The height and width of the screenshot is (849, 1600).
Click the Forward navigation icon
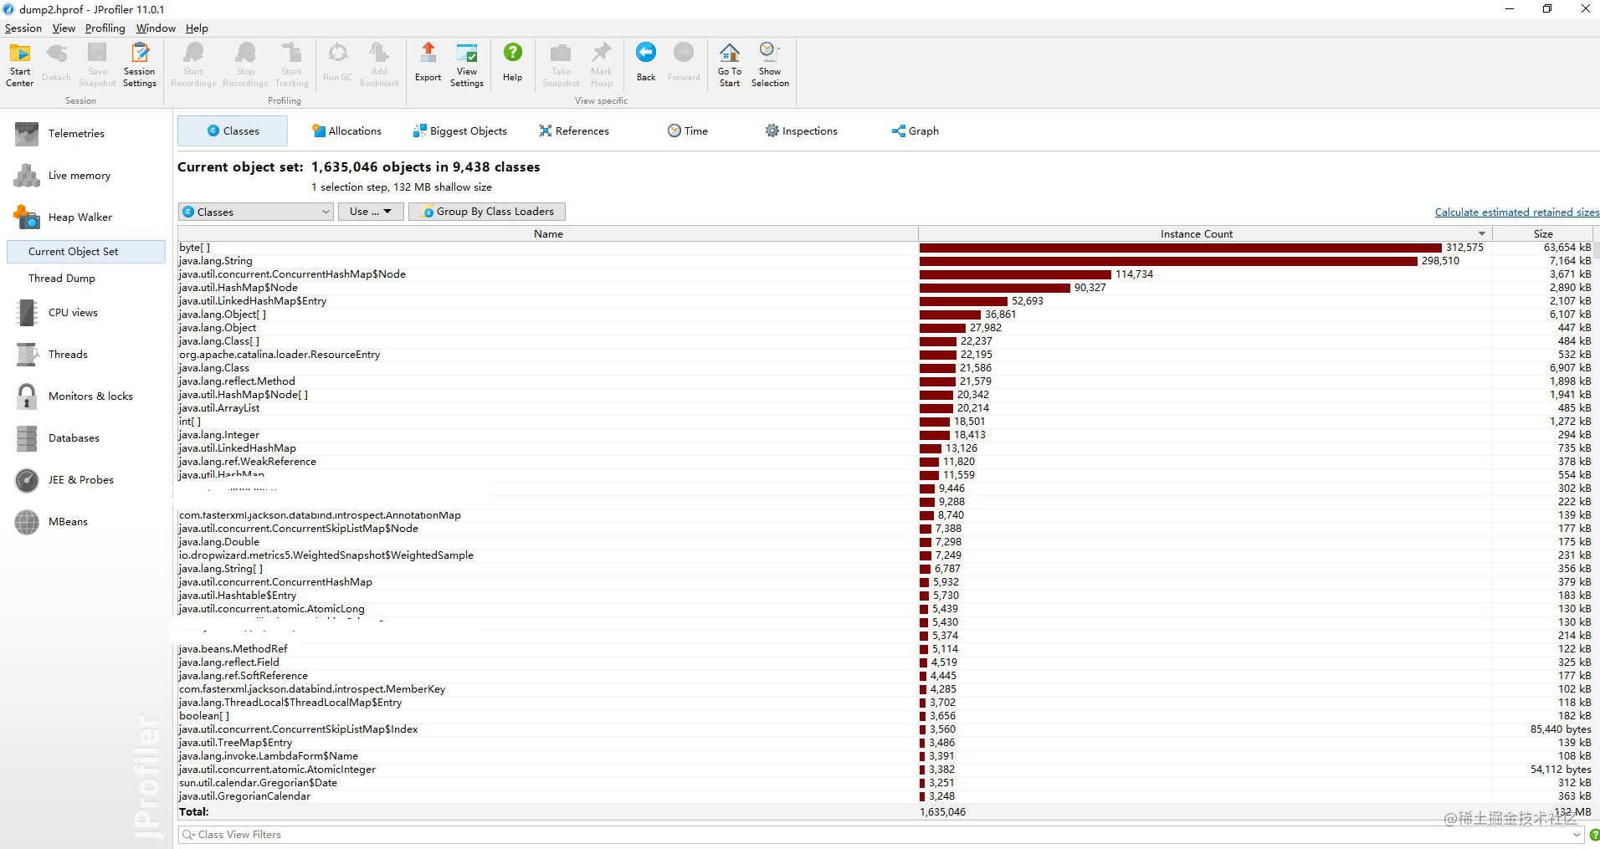pyautogui.click(x=684, y=63)
